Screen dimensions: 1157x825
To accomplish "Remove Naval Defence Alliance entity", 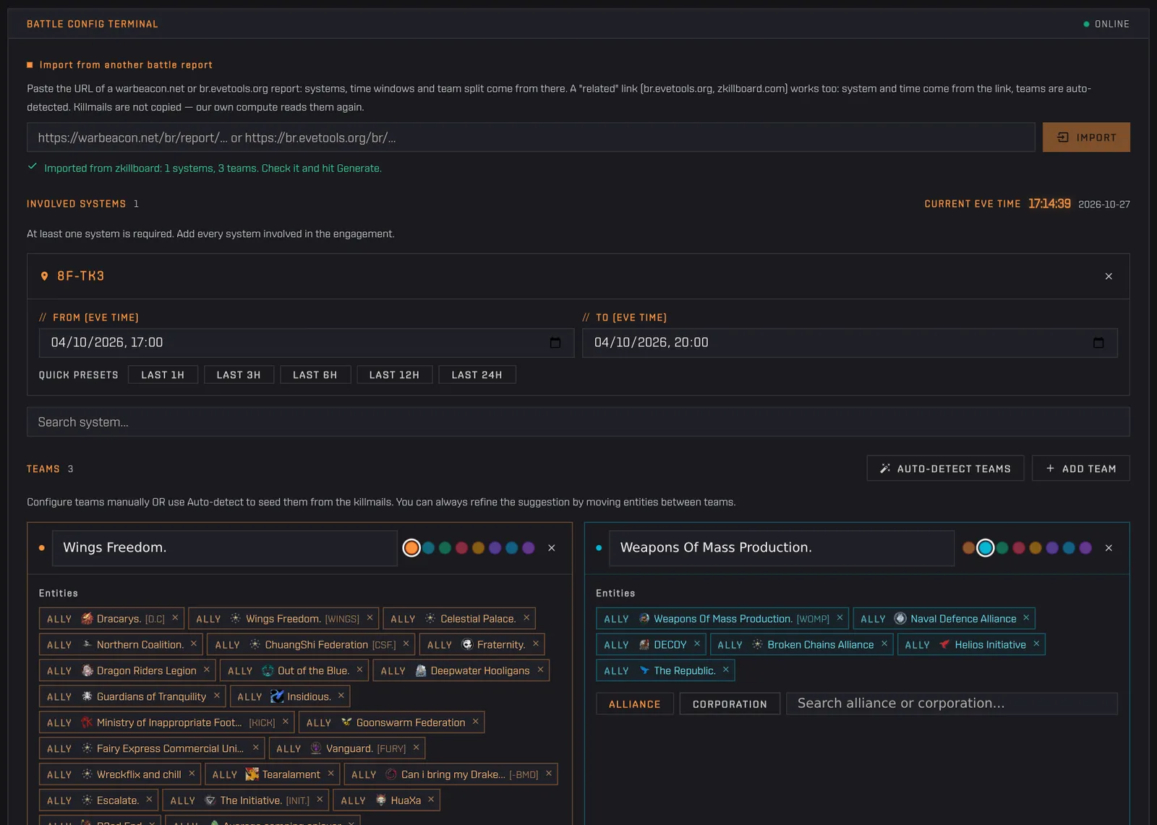I will tap(1026, 618).
